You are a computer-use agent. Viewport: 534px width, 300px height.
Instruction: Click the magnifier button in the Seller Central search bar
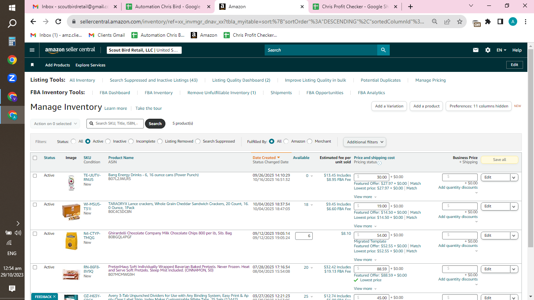coord(383,50)
